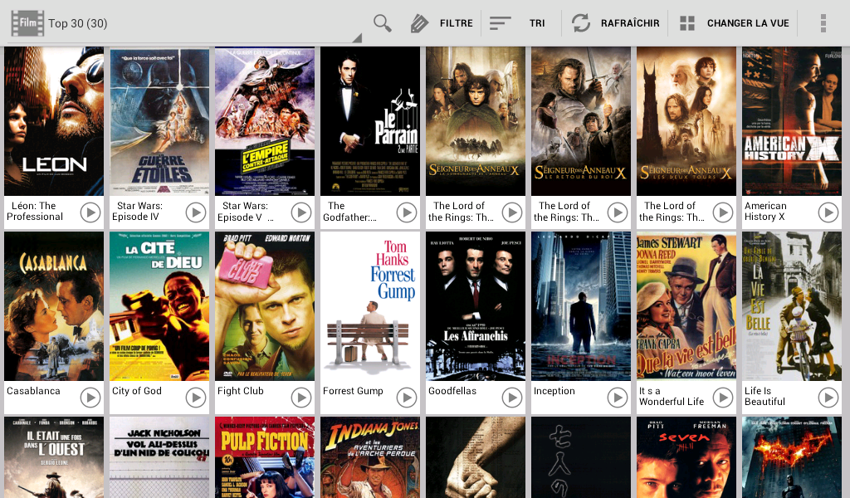Open the Léon poster
The width and height of the screenshot is (850, 498).
coord(54,121)
